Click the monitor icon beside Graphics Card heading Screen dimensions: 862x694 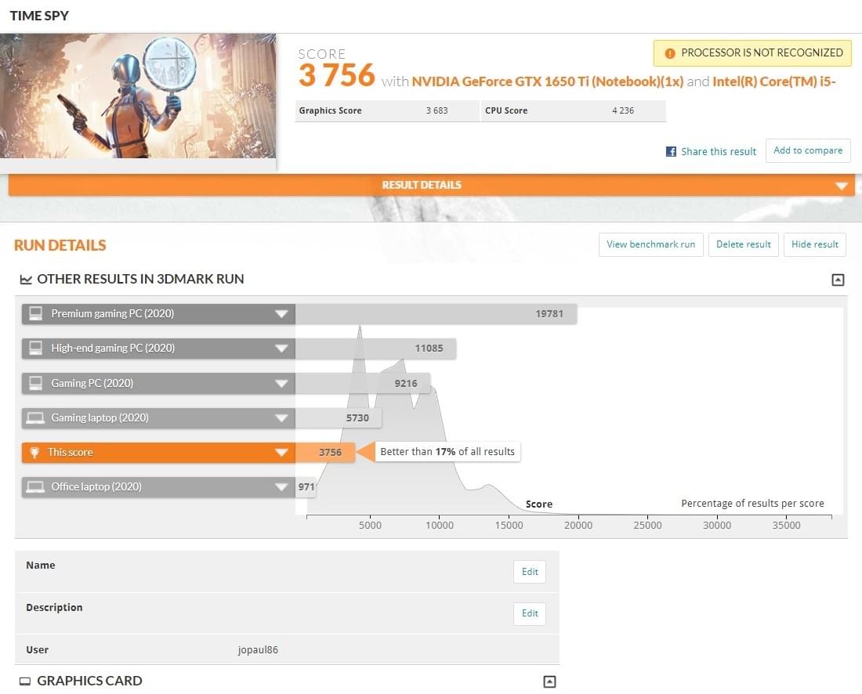25,681
